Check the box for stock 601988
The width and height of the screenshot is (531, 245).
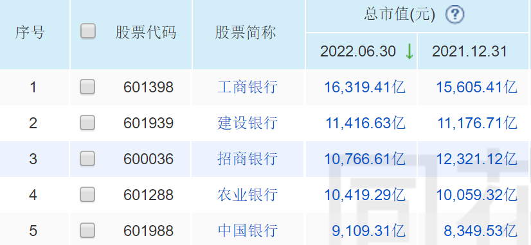pos(87,230)
